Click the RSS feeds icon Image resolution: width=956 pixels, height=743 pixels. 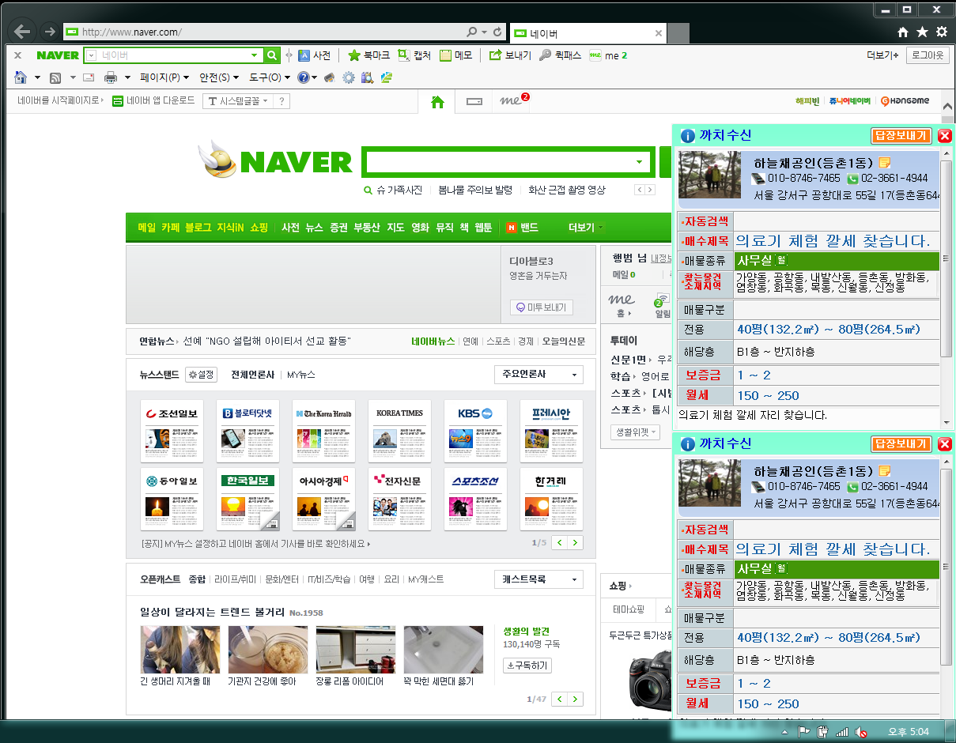pos(55,77)
